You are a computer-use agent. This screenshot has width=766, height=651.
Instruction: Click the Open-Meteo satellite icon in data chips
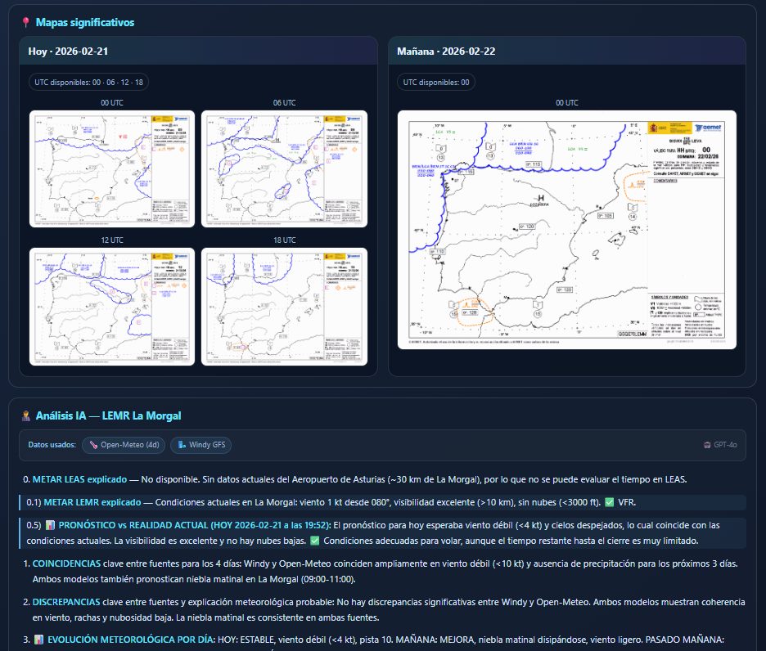pos(94,446)
